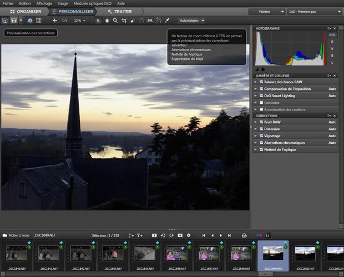The image size is (344, 277).
Task: Toggle highlight clipping sun icon
Action: (263, 69)
